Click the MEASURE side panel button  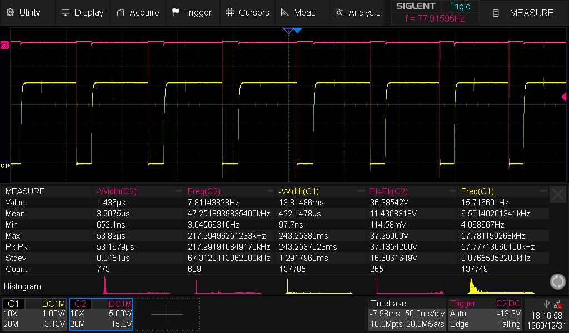point(524,13)
